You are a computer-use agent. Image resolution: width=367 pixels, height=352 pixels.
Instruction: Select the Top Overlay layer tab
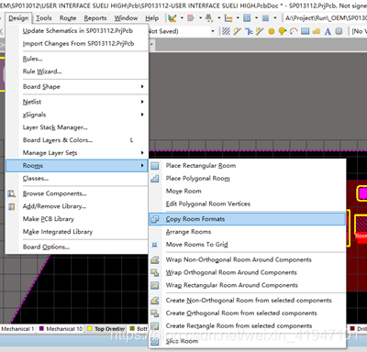[106, 329]
